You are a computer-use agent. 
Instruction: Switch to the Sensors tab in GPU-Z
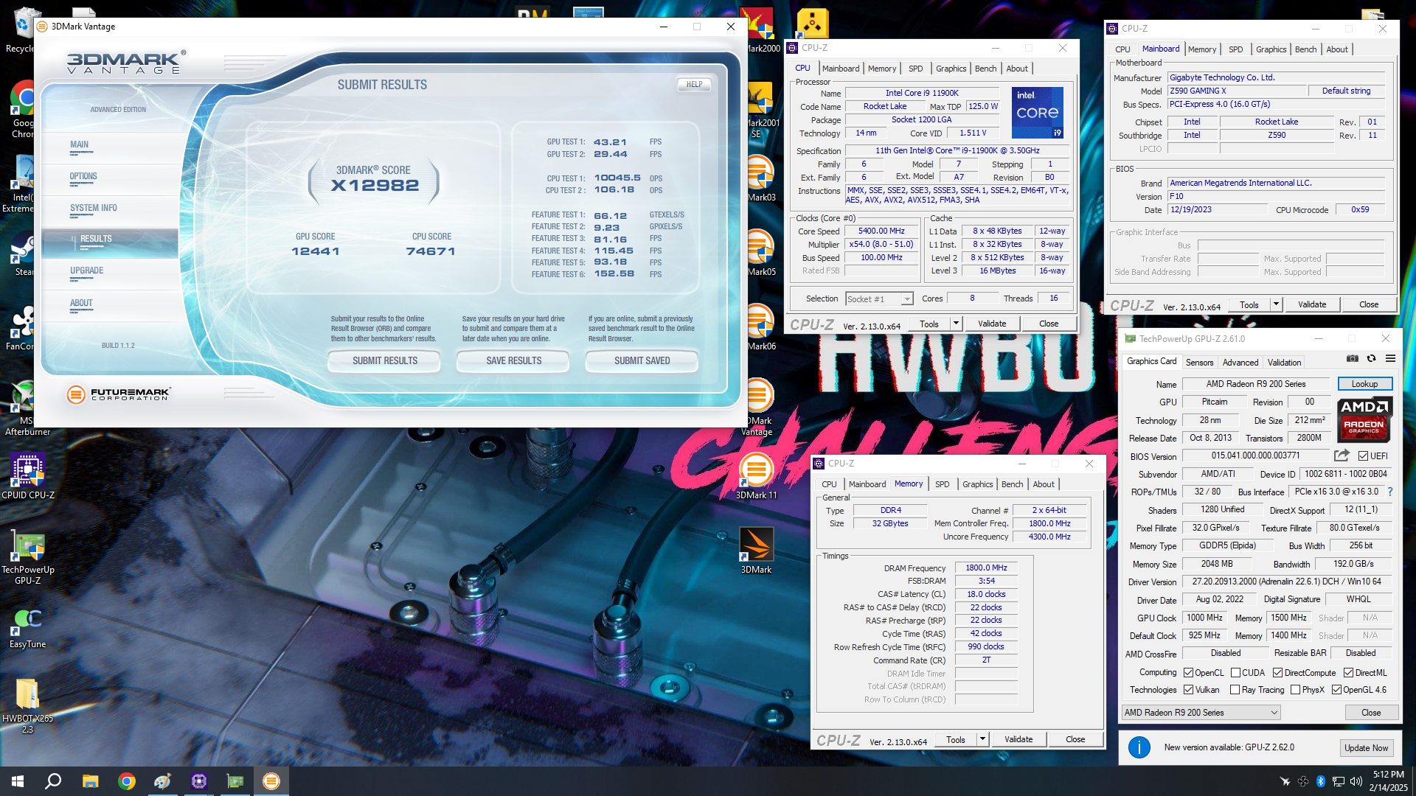[x=1199, y=363]
